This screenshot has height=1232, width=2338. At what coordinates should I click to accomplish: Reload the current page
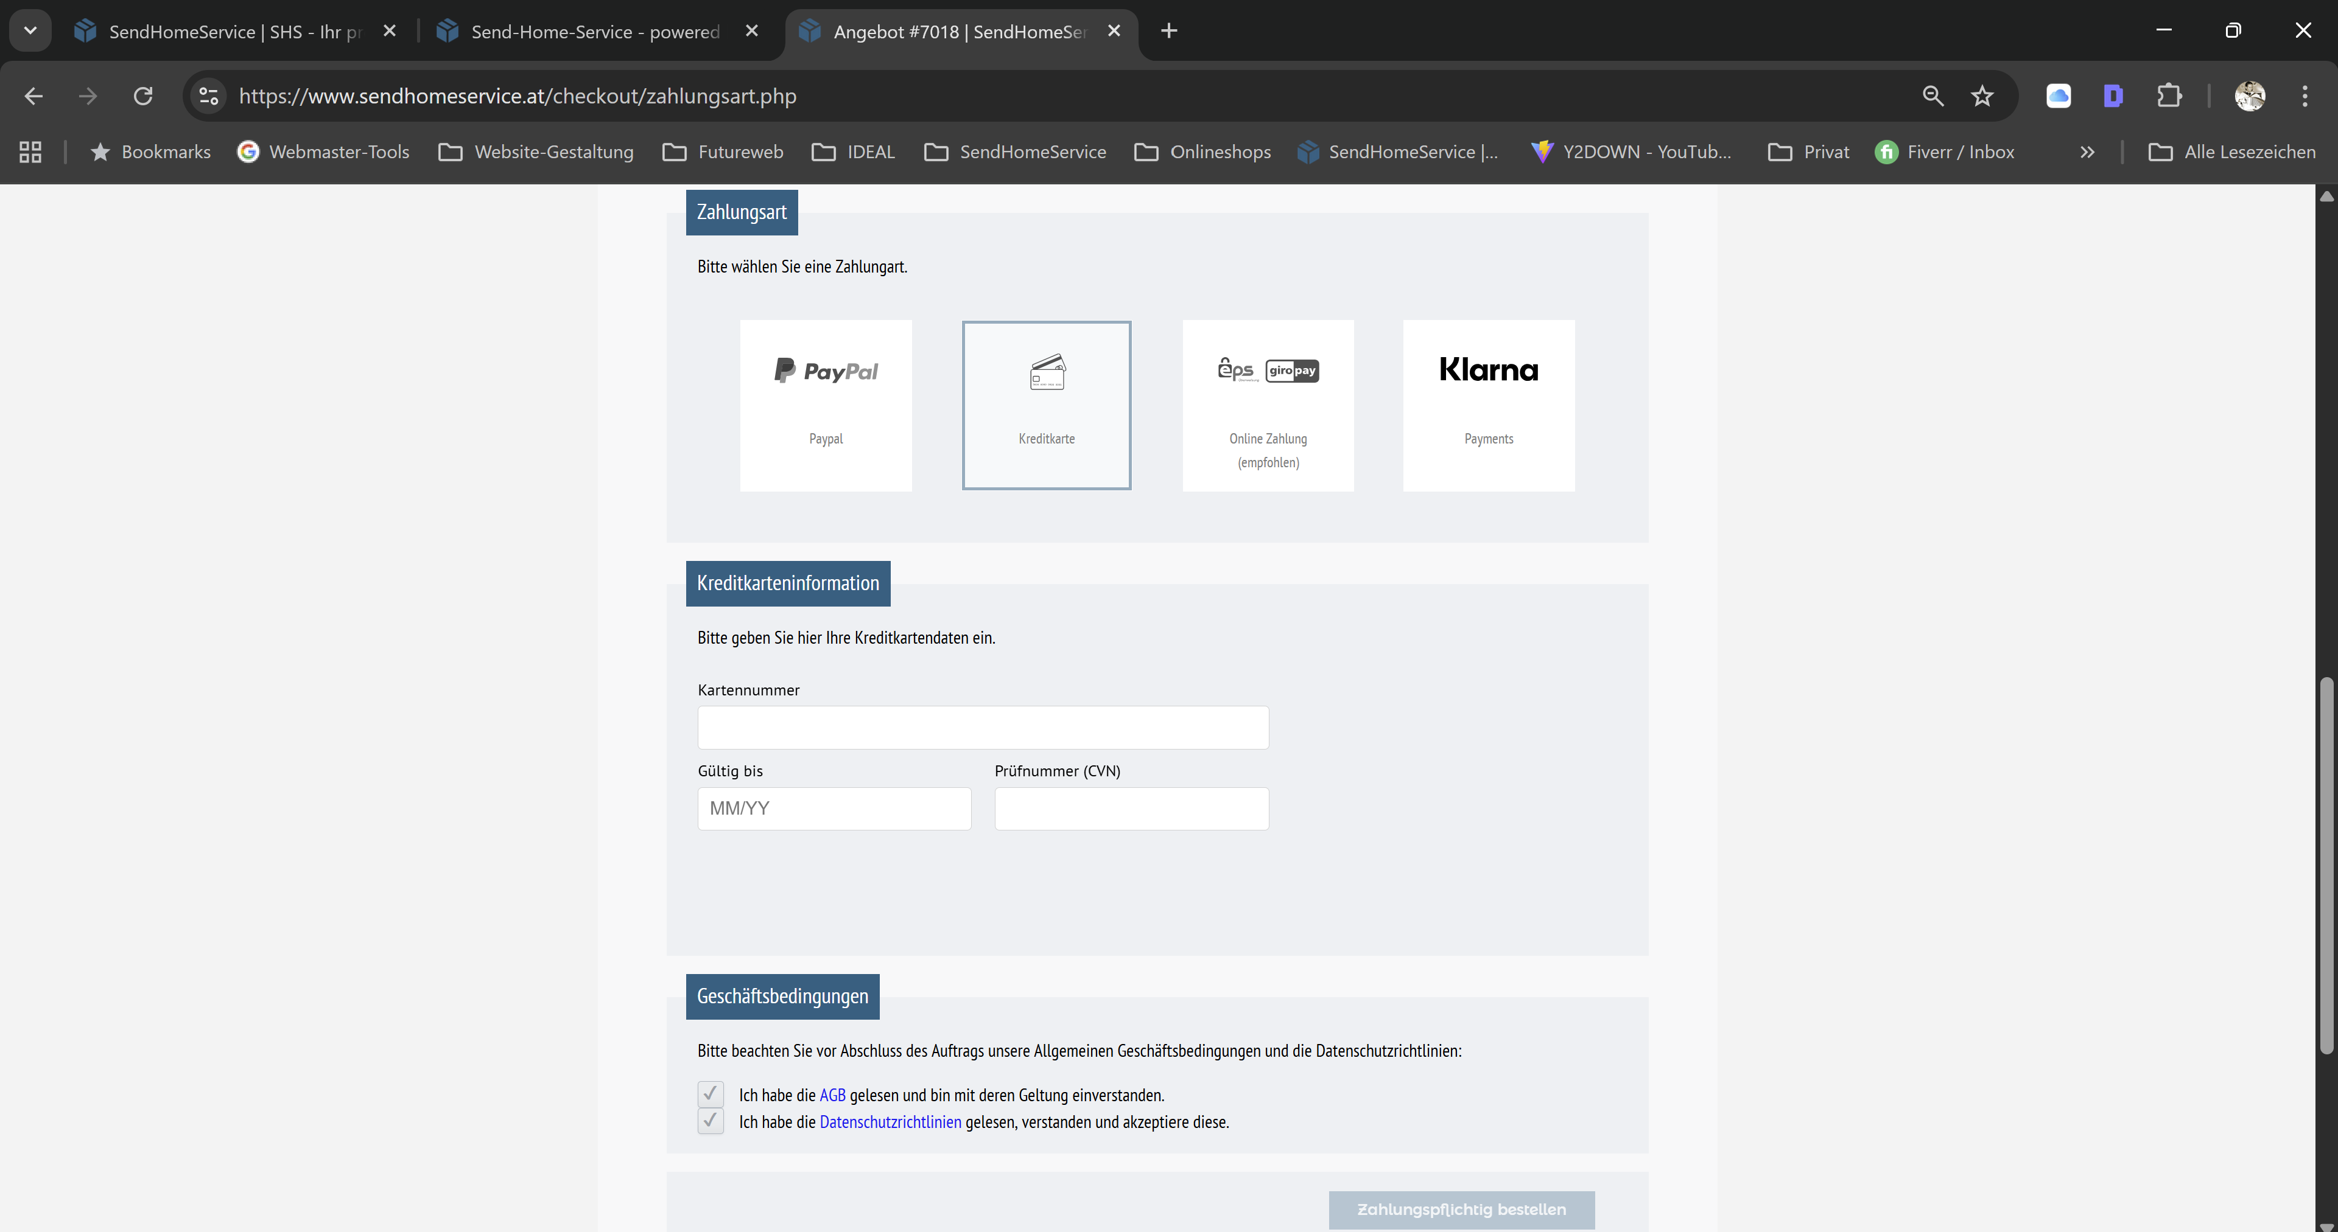[144, 96]
